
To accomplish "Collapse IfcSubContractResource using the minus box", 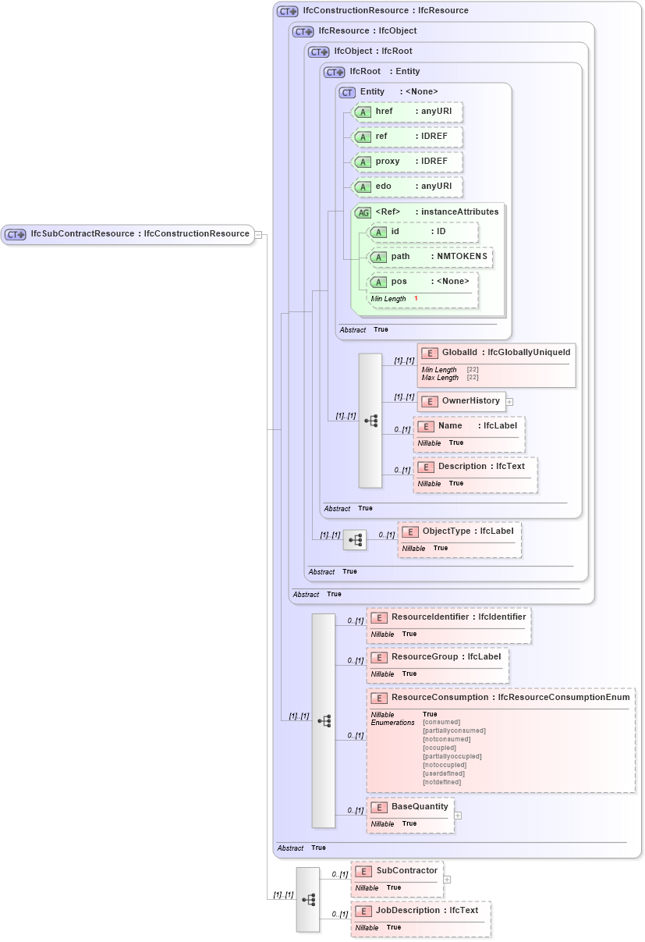I will click(258, 234).
